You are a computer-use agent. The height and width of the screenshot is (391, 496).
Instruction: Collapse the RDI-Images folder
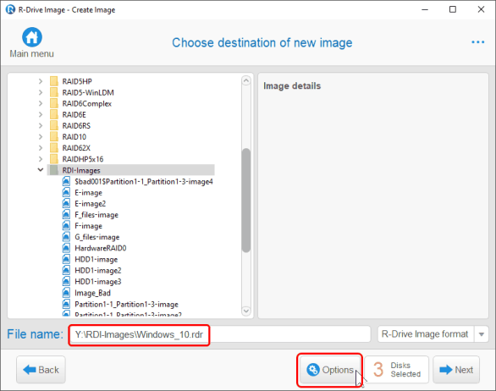click(41, 170)
